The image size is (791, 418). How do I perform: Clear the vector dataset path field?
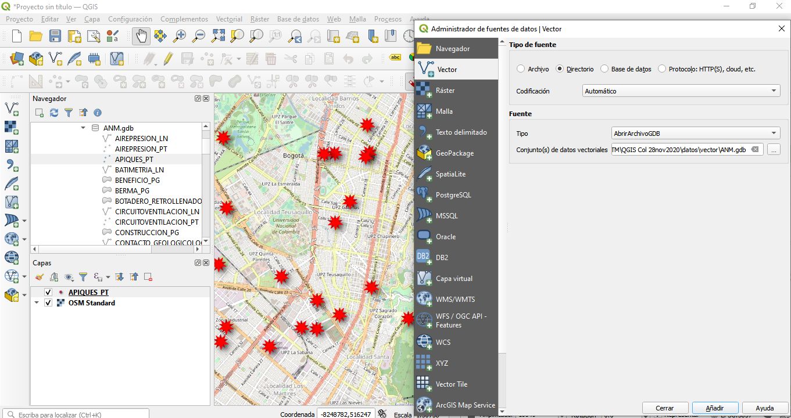(754, 150)
